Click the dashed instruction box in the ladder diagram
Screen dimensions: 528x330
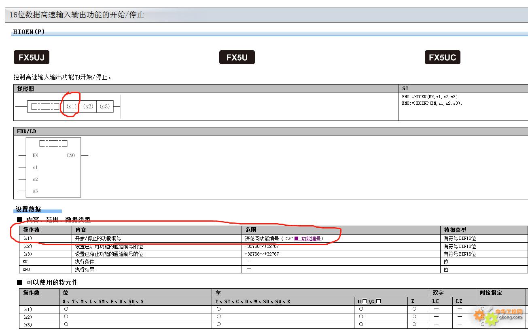(45, 106)
